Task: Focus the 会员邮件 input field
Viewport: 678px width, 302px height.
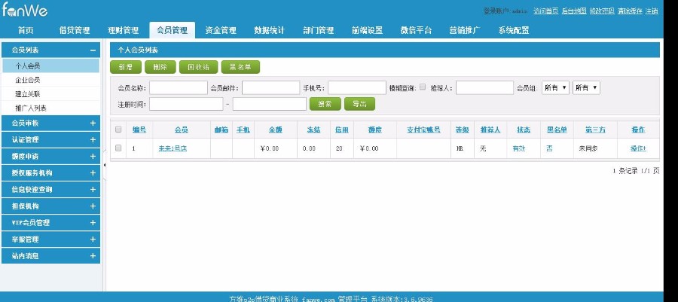Action: pyautogui.click(x=270, y=87)
